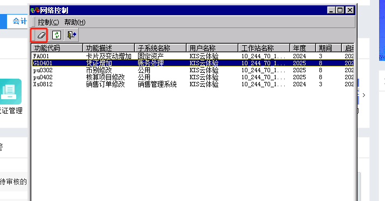Screen dimensions: 385x201
Task: Click the 网络控制 title bar app icon
Action: click(35, 10)
